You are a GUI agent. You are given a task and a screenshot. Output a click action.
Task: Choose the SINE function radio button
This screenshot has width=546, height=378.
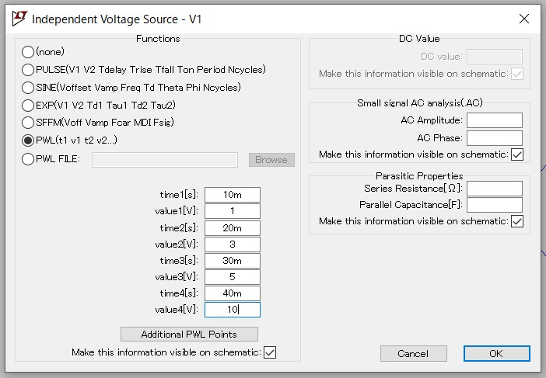click(x=29, y=88)
